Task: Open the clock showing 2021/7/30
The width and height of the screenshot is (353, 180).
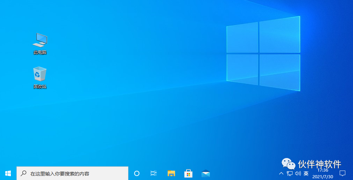Action: point(323,173)
